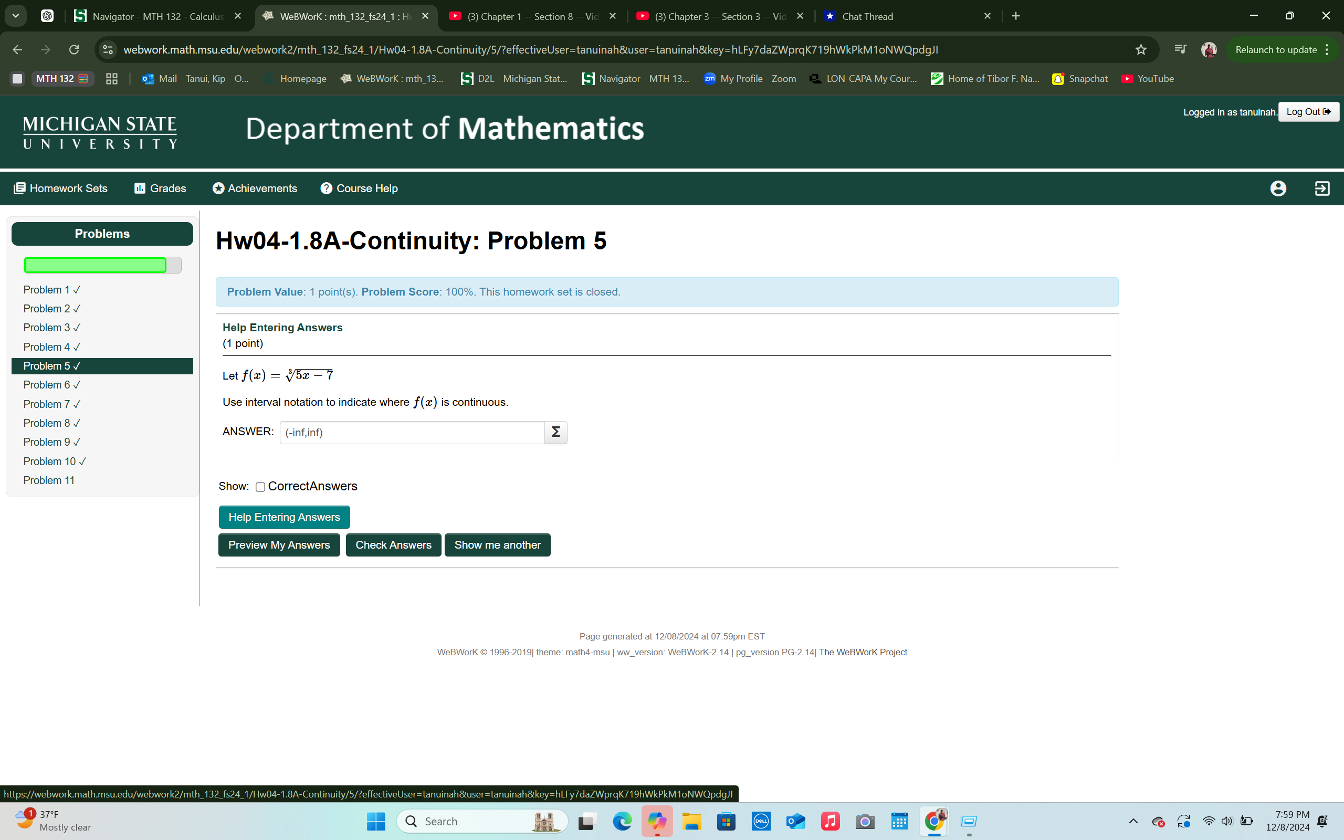Reload the WeBWorK page
This screenshot has height=840, width=1344.
(x=74, y=49)
